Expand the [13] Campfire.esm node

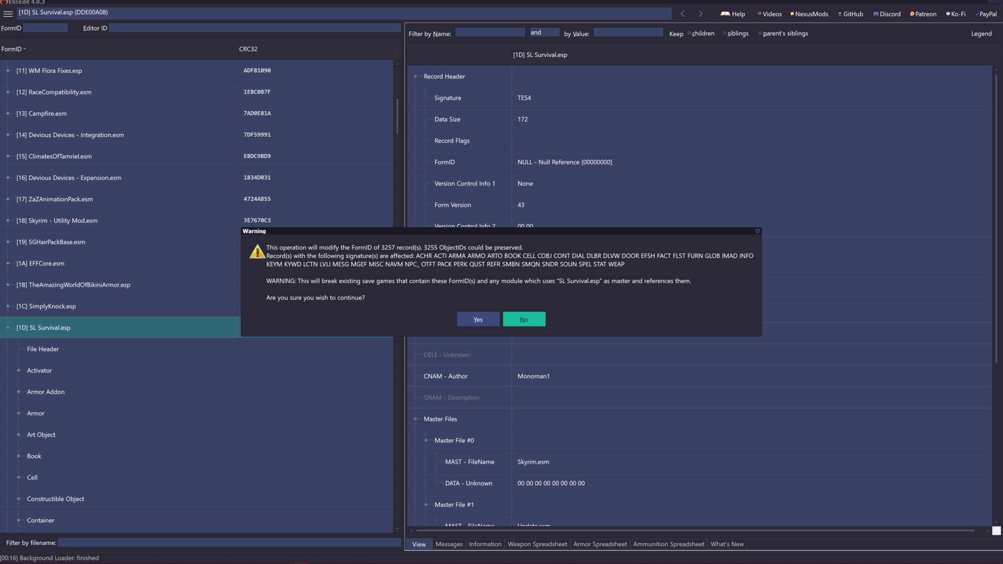(8, 113)
